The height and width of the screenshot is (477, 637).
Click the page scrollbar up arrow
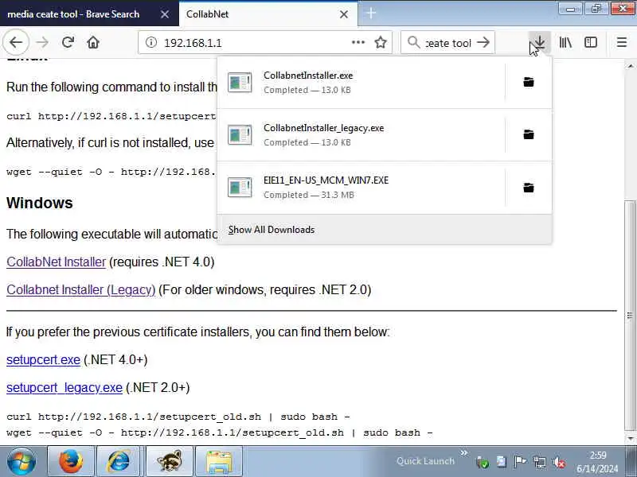(630, 65)
